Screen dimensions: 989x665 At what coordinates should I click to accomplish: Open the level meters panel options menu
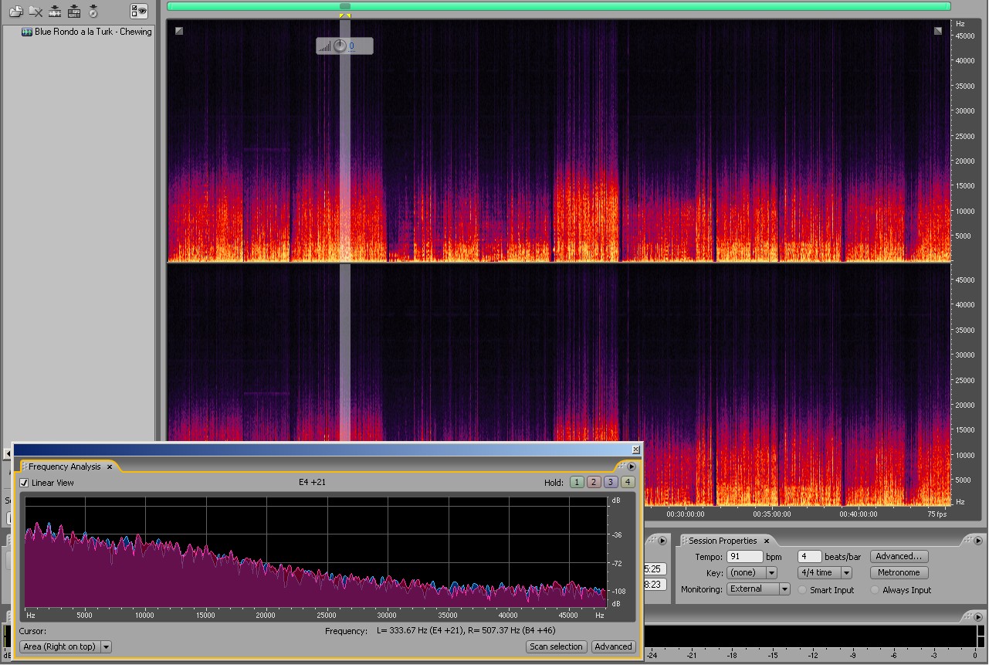pyautogui.click(x=980, y=616)
